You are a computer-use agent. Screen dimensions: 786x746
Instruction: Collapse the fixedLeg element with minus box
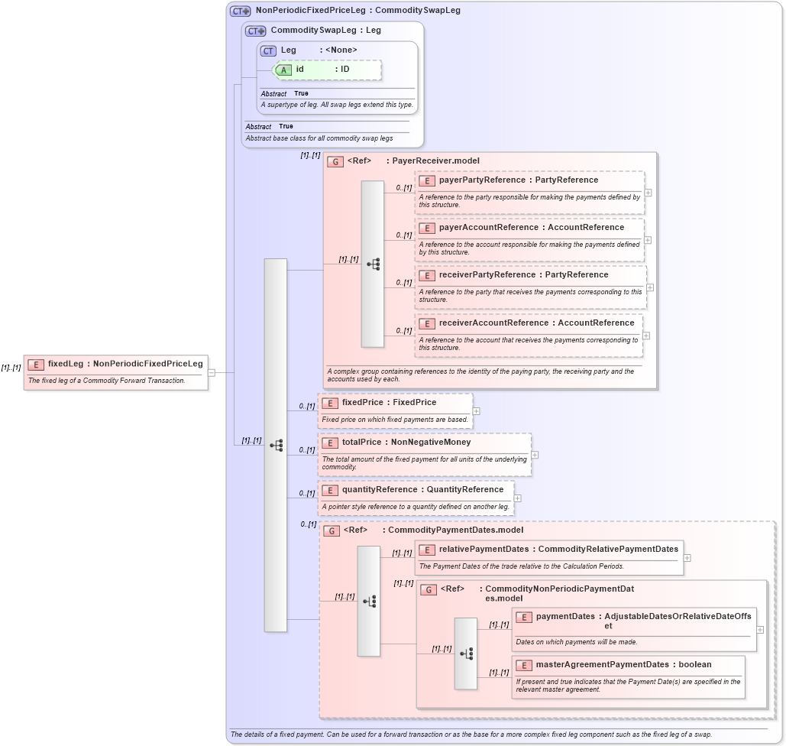pos(212,373)
